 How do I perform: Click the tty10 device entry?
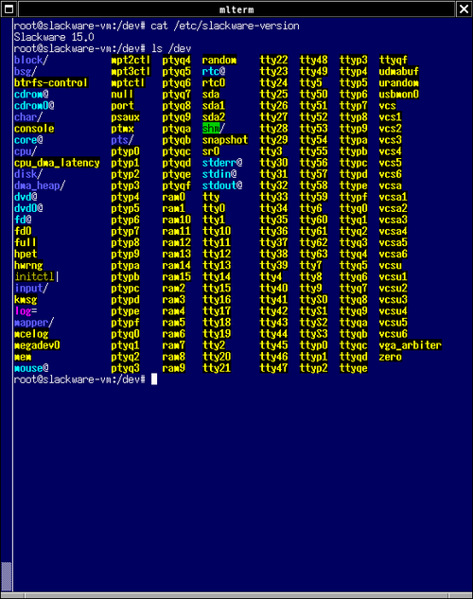tap(217, 231)
